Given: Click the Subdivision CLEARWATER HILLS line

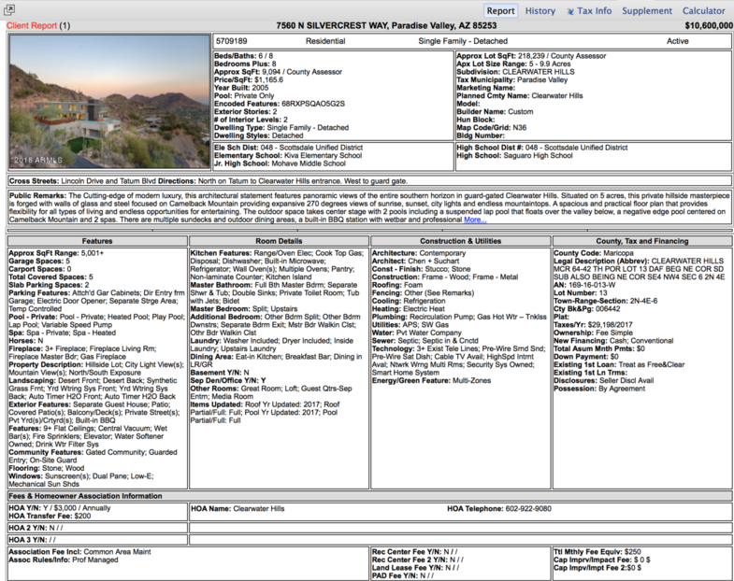Looking at the screenshot, I should pos(515,72).
